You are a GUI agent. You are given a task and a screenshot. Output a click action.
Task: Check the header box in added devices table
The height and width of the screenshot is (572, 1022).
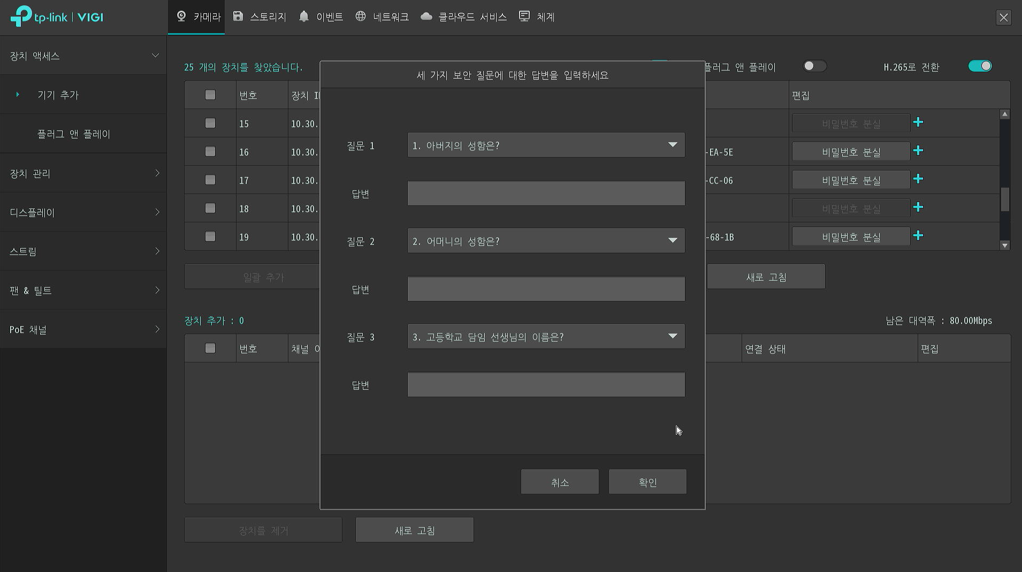(210, 348)
